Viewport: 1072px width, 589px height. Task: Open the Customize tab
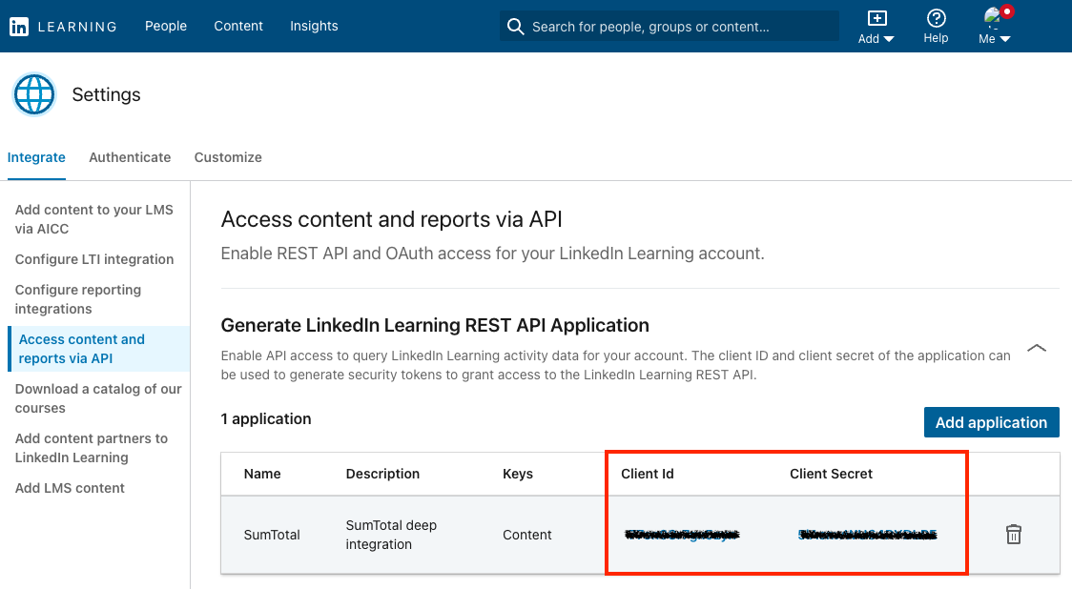(x=227, y=157)
